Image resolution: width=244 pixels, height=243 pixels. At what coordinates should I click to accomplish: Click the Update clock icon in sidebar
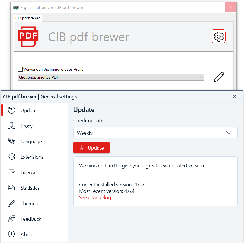pyautogui.click(x=12, y=110)
